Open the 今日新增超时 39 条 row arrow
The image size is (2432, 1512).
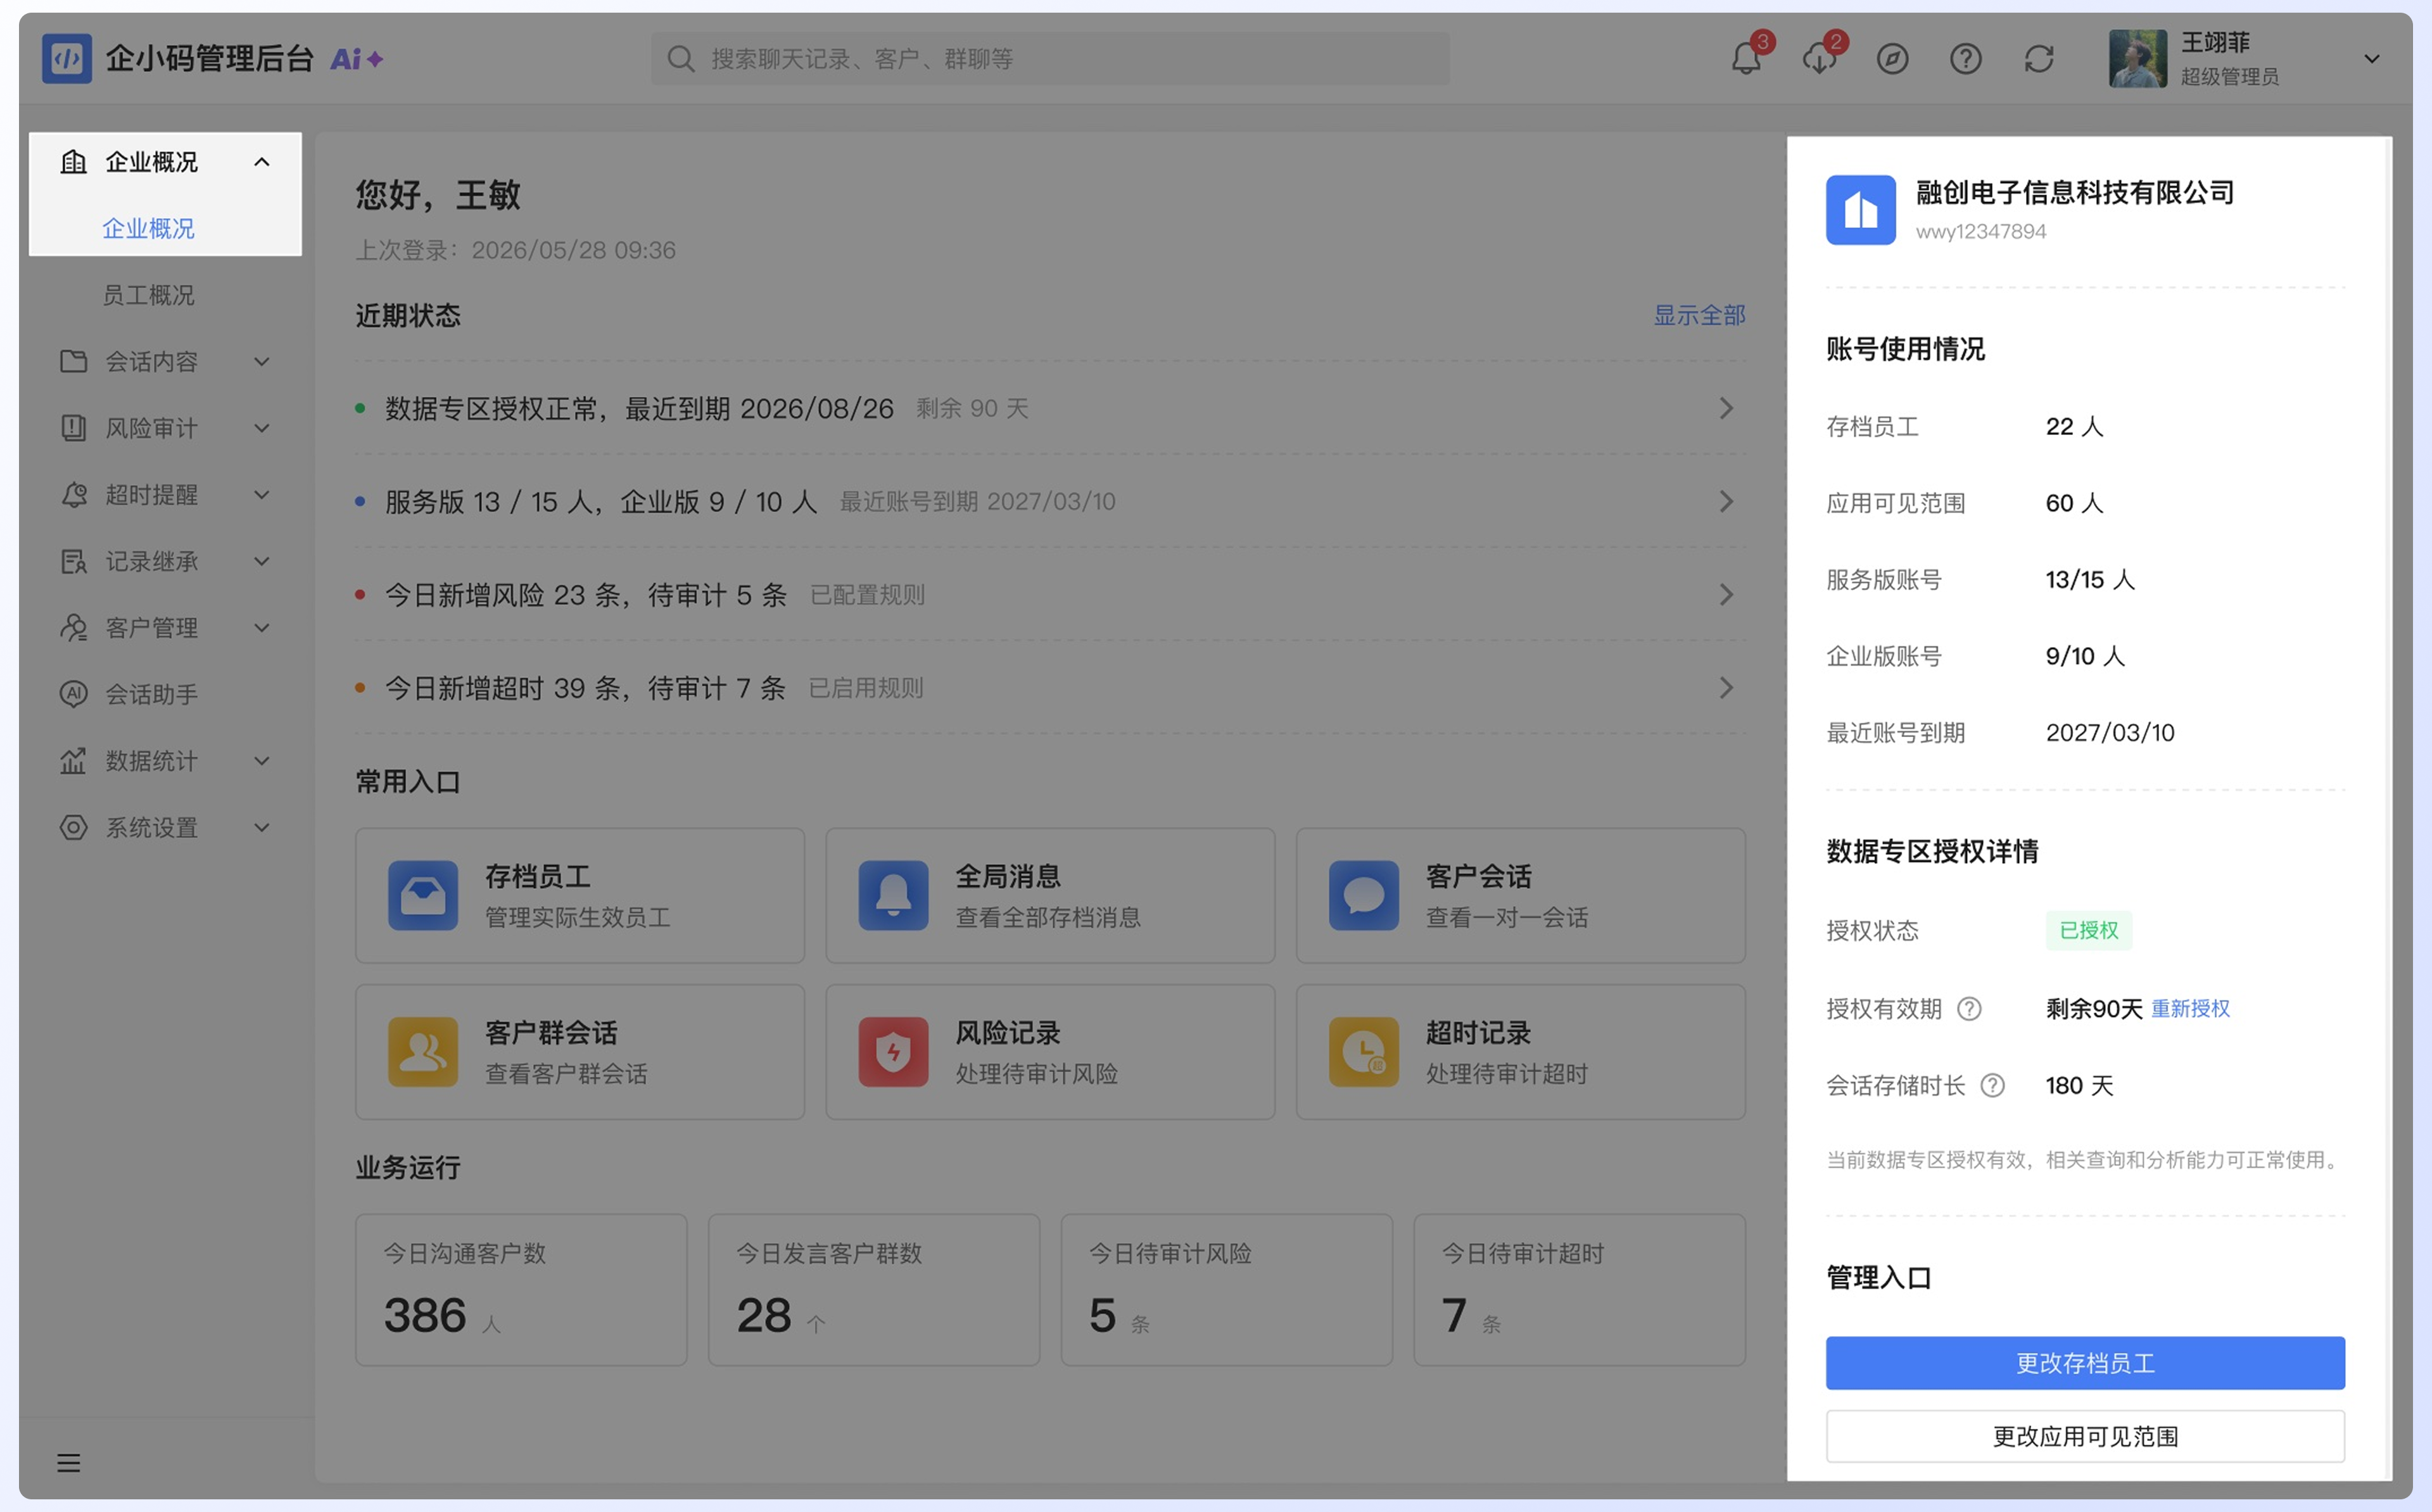coord(1726,687)
